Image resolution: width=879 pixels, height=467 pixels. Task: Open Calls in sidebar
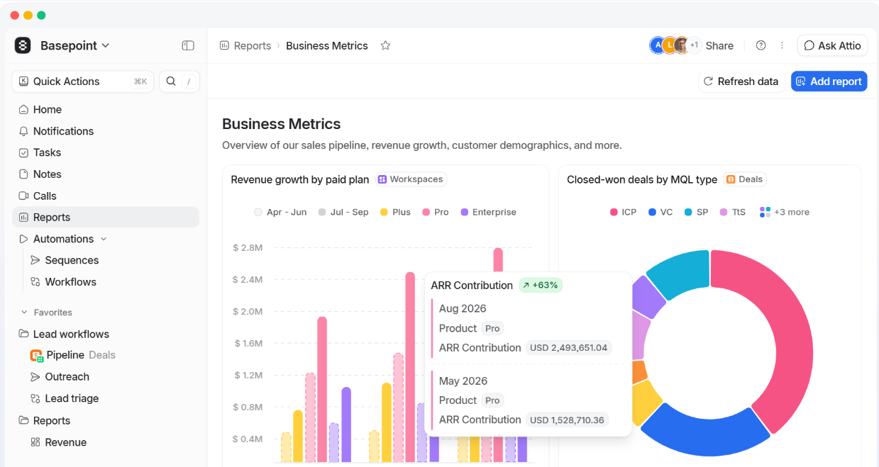[x=106, y=196]
